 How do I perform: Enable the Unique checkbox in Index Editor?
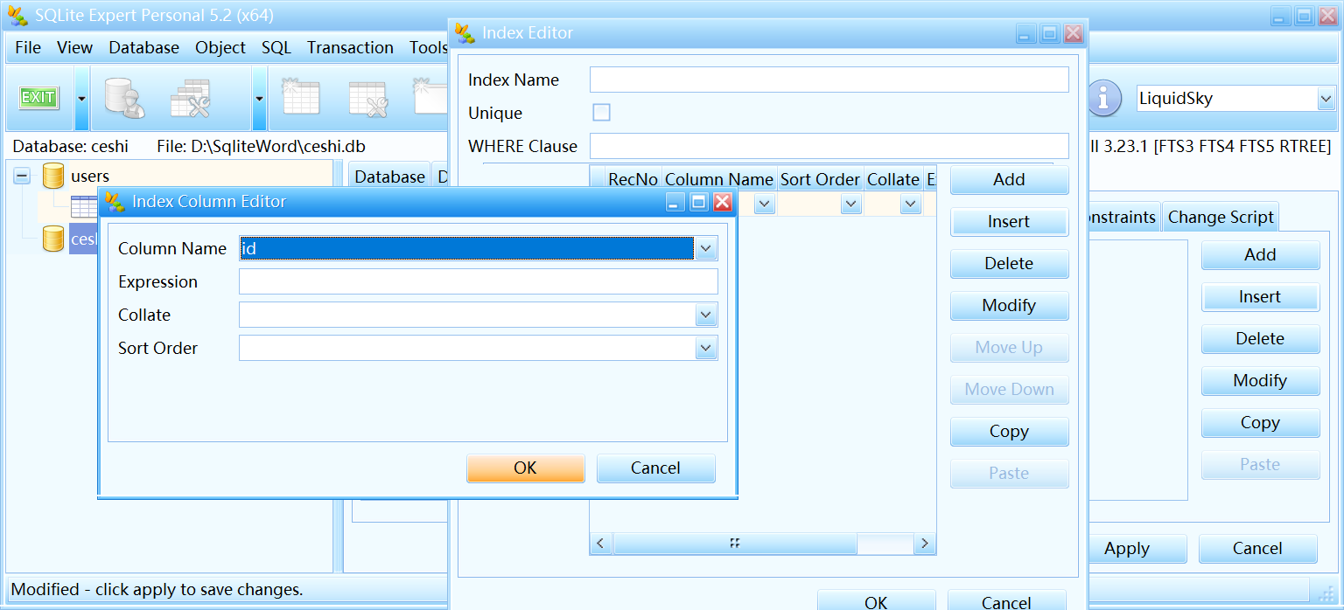[602, 113]
